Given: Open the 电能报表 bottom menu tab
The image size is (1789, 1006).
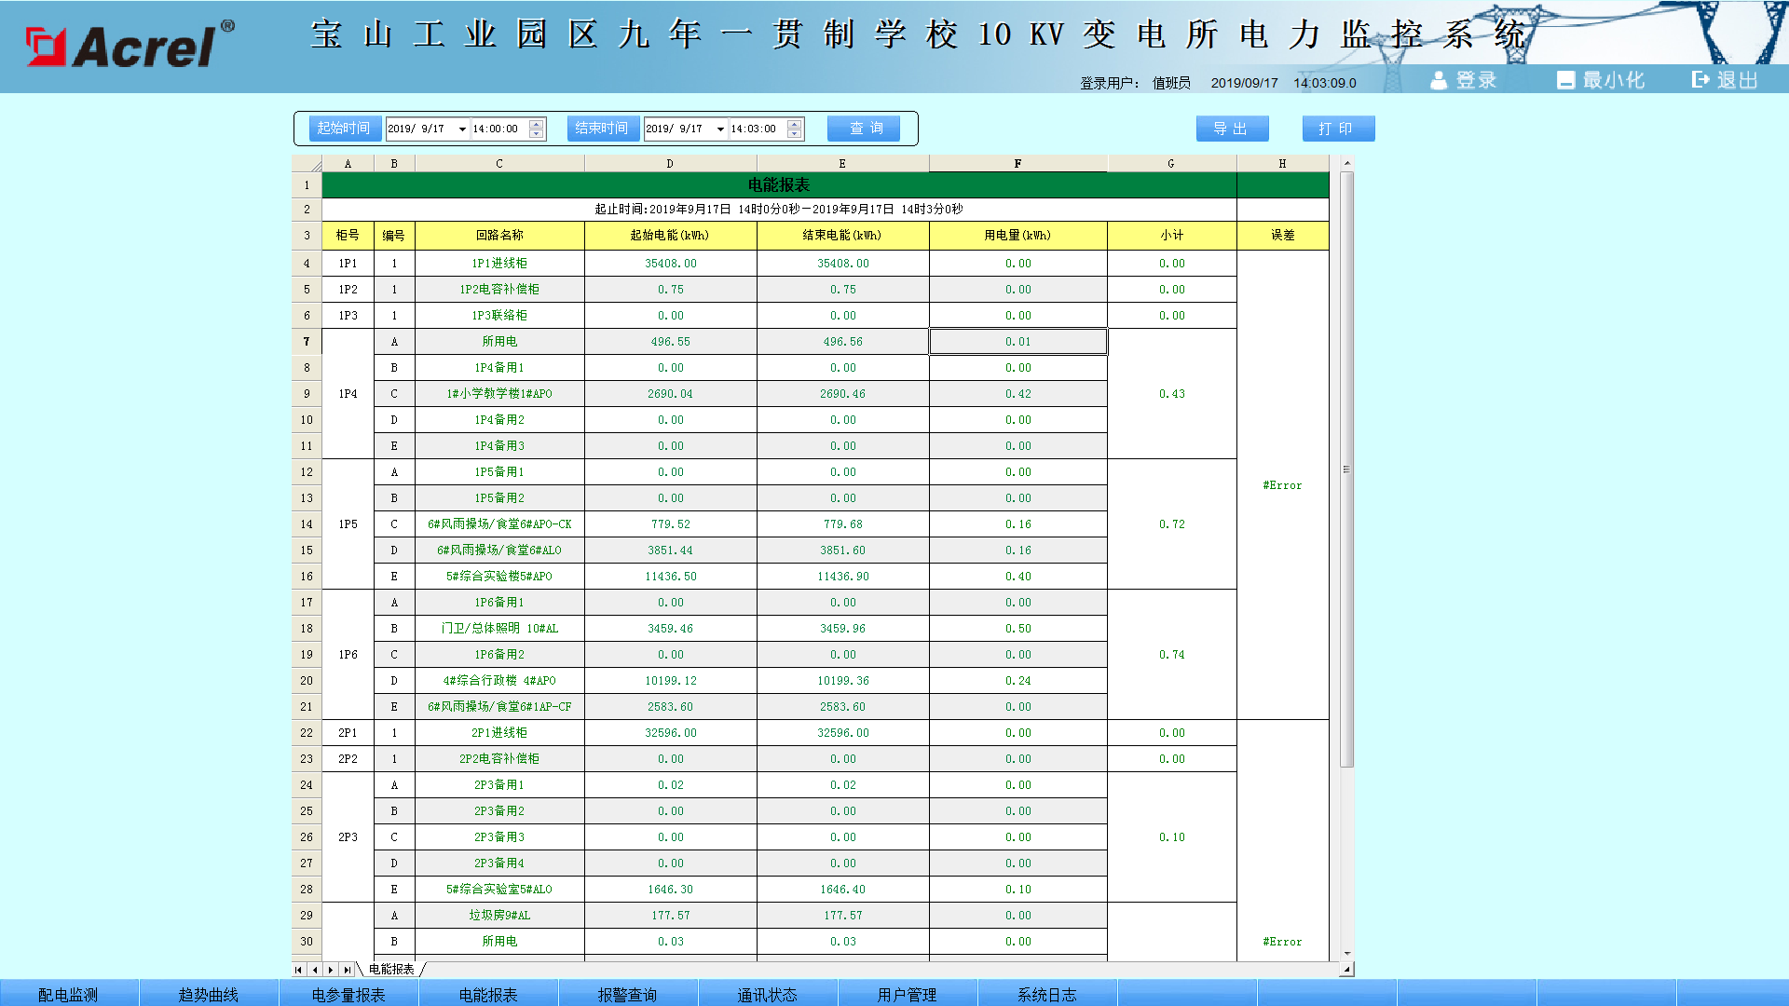Looking at the screenshot, I should pos(488,994).
